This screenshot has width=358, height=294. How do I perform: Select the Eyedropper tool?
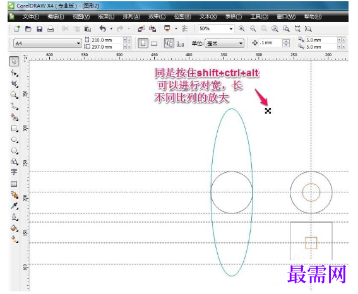(15, 206)
